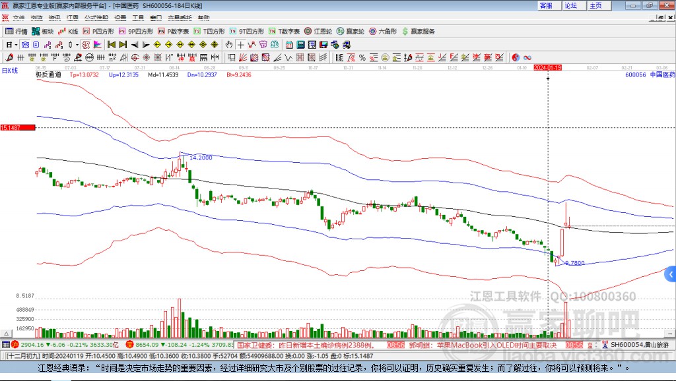The width and height of the screenshot is (676, 381).
Task: Click the 9.7800 low price label
Action: (x=575, y=262)
